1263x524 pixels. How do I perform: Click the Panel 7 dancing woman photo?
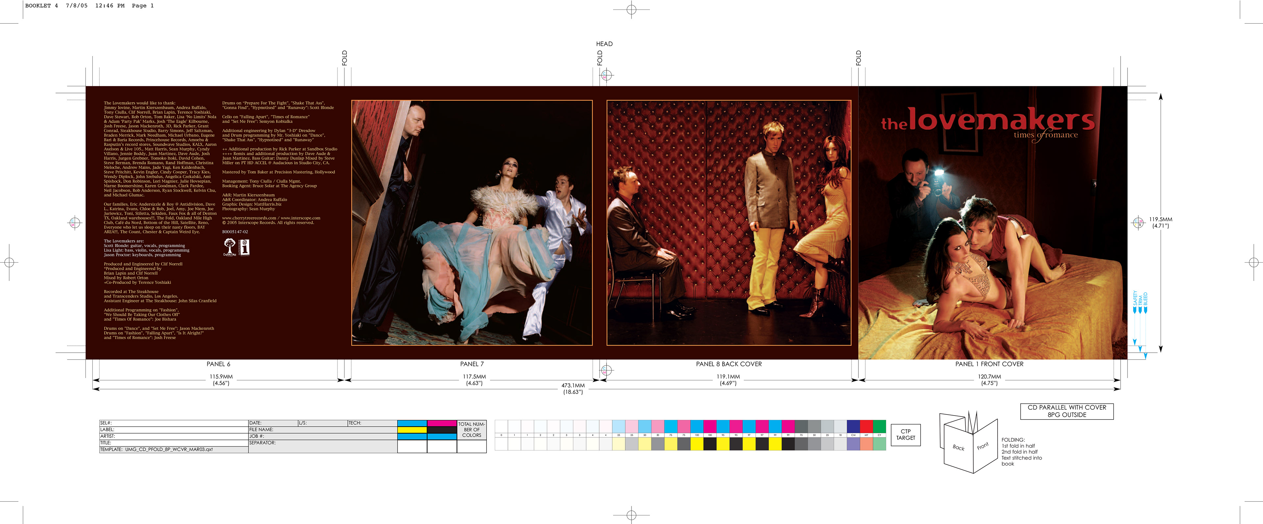(472, 223)
